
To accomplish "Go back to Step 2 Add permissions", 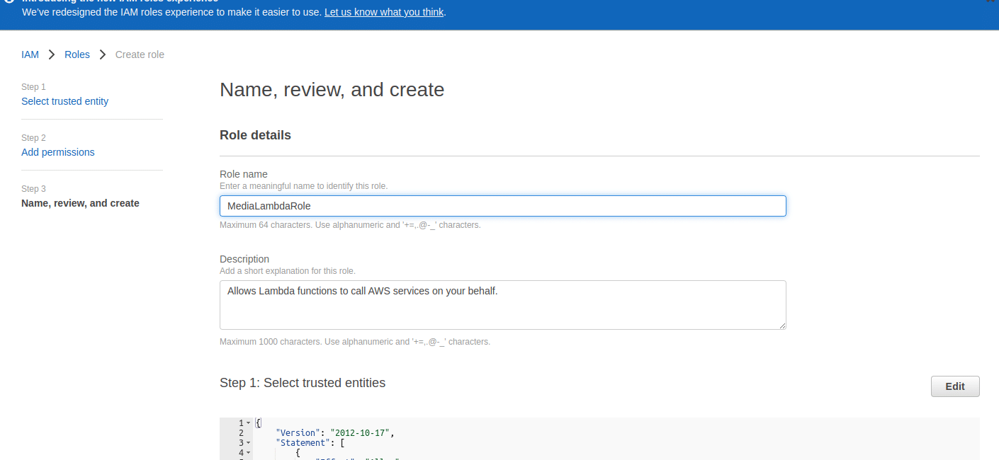I will pyautogui.click(x=57, y=152).
